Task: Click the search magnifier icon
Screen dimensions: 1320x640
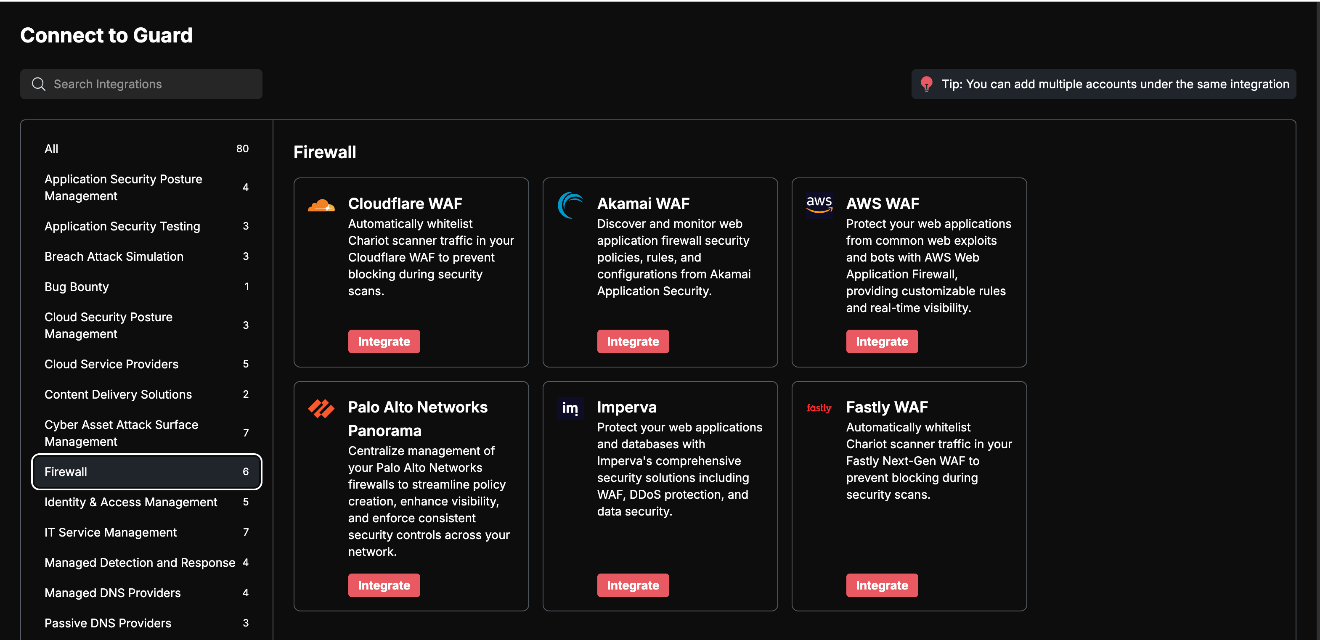Action: pyautogui.click(x=38, y=84)
